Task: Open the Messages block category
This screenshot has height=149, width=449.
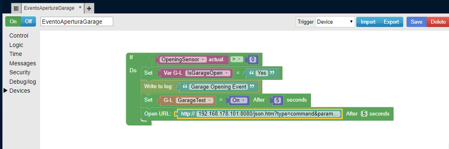Action: click(x=22, y=63)
